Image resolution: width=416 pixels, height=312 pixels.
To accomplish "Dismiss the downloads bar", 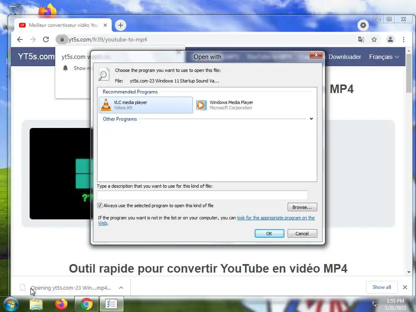I will [x=405, y=287].
